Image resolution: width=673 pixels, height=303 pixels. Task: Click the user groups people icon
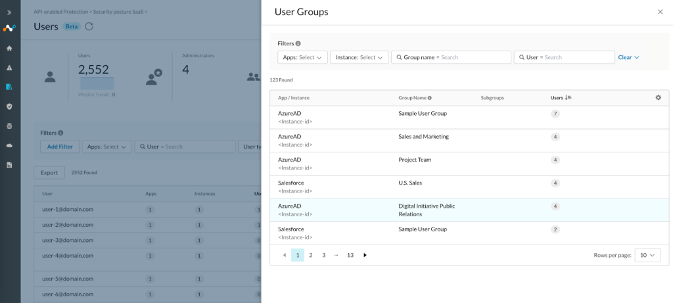point(254,77)
